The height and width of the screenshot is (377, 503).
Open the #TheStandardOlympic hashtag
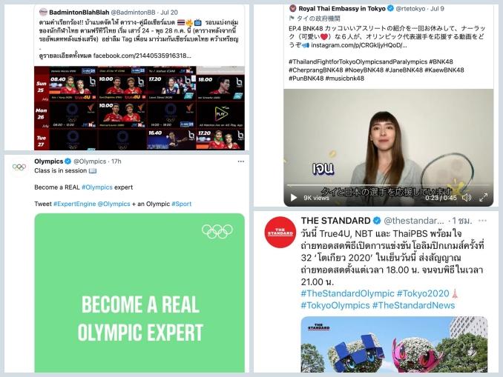tap(347, 294)
